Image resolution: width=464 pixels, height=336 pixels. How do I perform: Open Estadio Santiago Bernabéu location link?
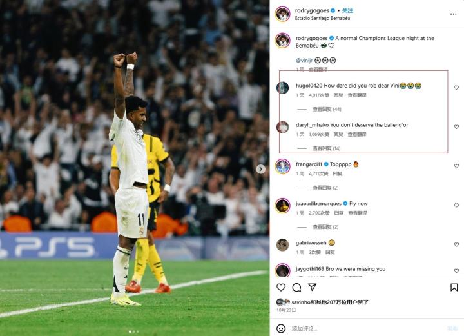[x=322, y=18]
